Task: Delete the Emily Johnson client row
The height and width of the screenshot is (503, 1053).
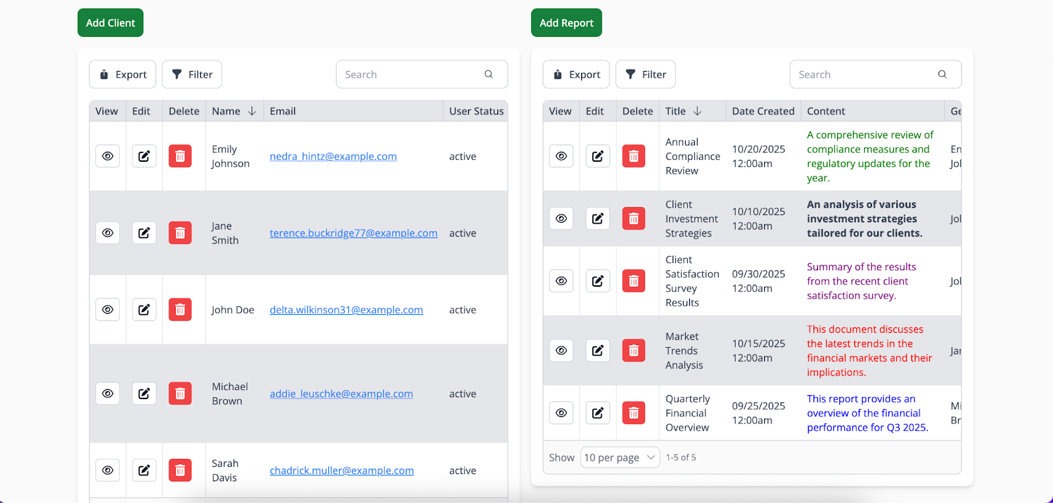Action: click(x=180, y=156)
